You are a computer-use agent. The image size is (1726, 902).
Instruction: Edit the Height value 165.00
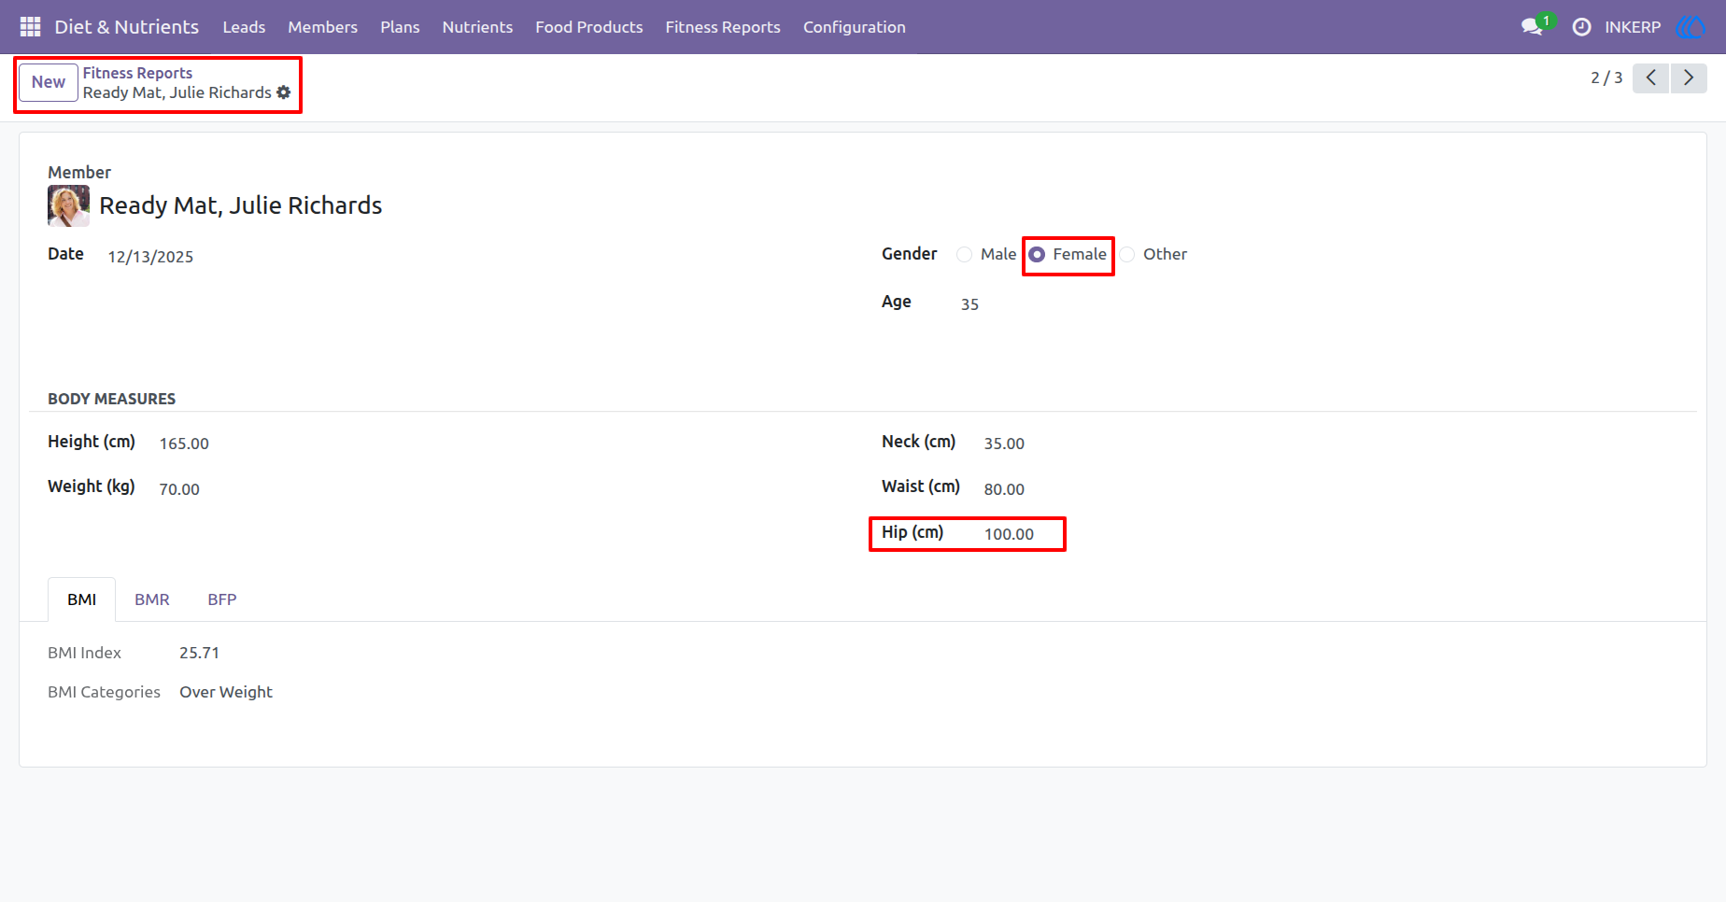[x=184, y=444]
